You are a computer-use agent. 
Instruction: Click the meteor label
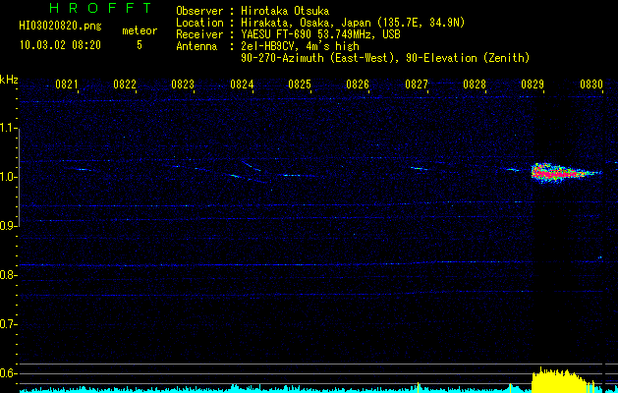point(140,30)
